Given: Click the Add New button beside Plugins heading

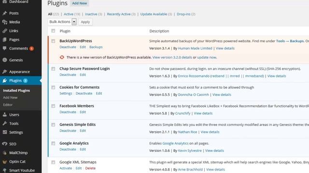Looking at the screenshot, I should [x=79, y=3].
